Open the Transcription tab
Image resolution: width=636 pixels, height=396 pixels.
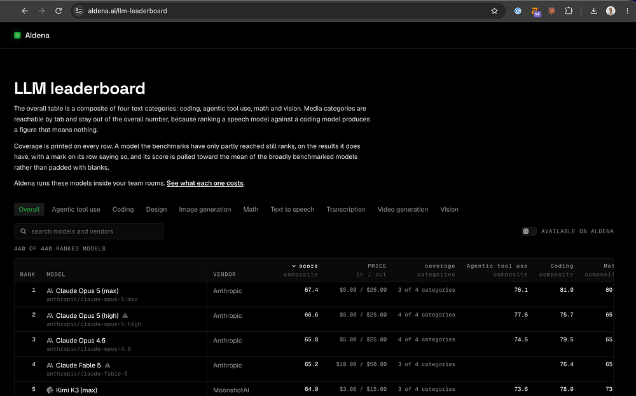pyautogui.click(x=346, y=209)
